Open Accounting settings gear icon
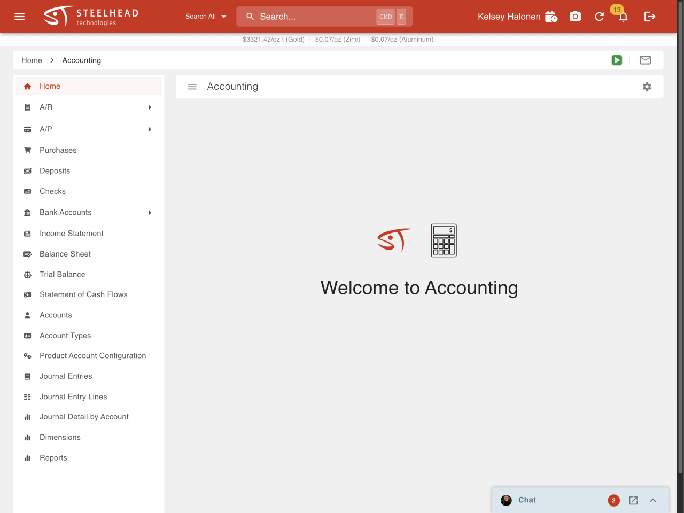The image size is (684, 513). pos(647,87)
